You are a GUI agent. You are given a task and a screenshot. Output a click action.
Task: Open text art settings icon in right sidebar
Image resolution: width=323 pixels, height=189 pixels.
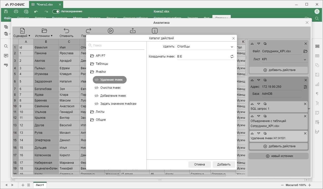pos(317,103)
